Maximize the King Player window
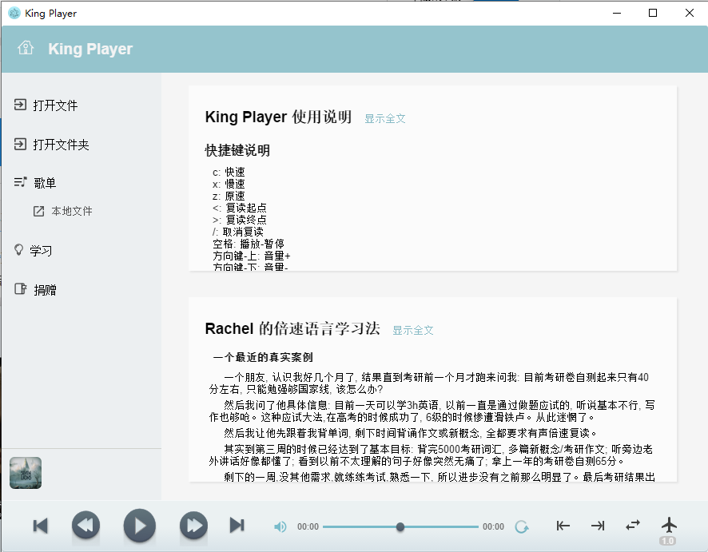Image resolution: width=708 pixels, height=552 pixels. pos(652,13)
